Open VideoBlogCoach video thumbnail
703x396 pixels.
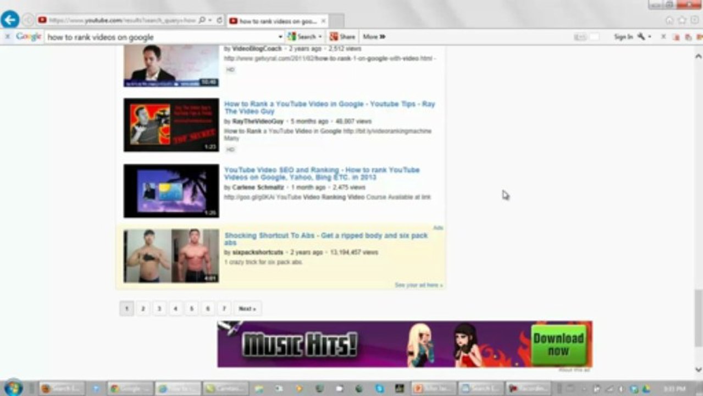click(171, 66)
